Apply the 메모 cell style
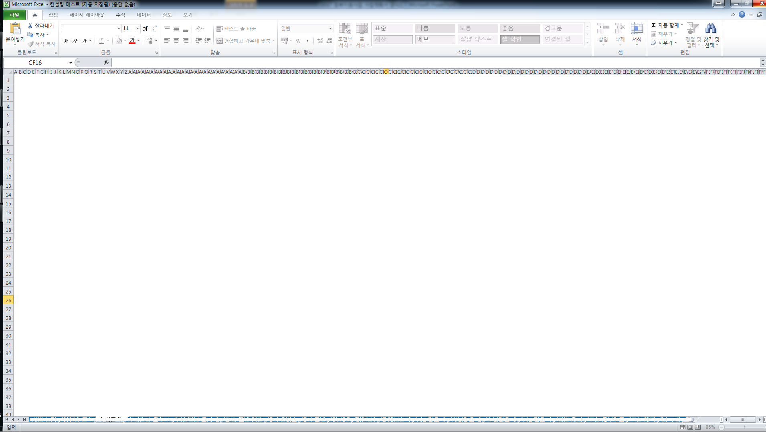 tap(435, 39)
